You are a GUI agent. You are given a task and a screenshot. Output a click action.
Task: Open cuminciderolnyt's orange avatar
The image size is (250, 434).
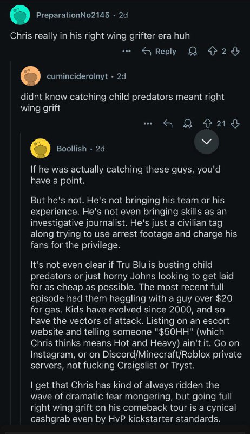(30, 76)
